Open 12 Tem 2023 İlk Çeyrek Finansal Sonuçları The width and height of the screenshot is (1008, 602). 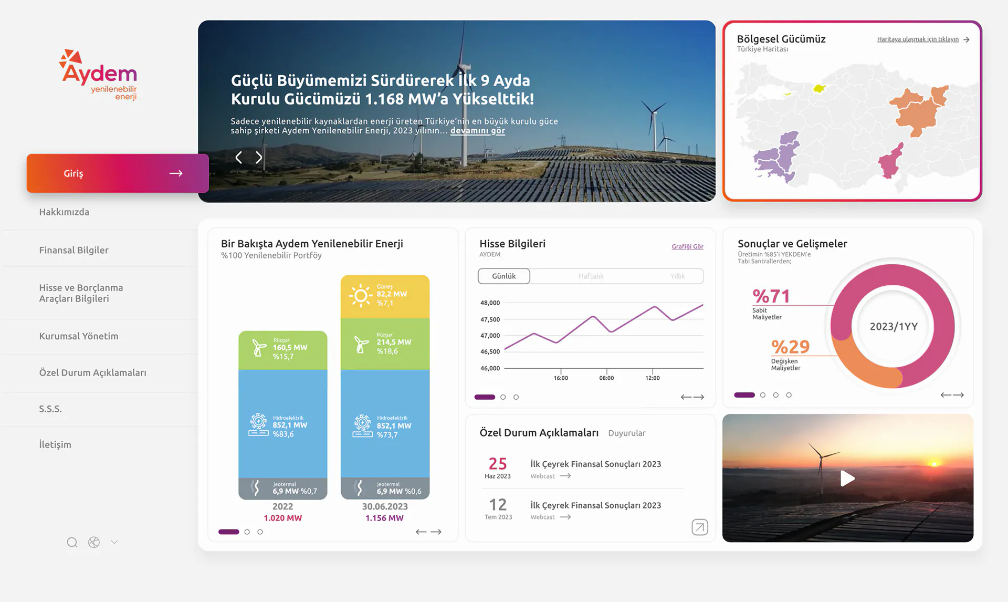pos(596,505)
